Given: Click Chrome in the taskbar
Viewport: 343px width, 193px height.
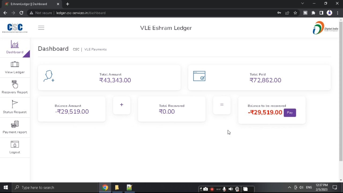Looking at the screenshot, I should click(x=105, y=188).
